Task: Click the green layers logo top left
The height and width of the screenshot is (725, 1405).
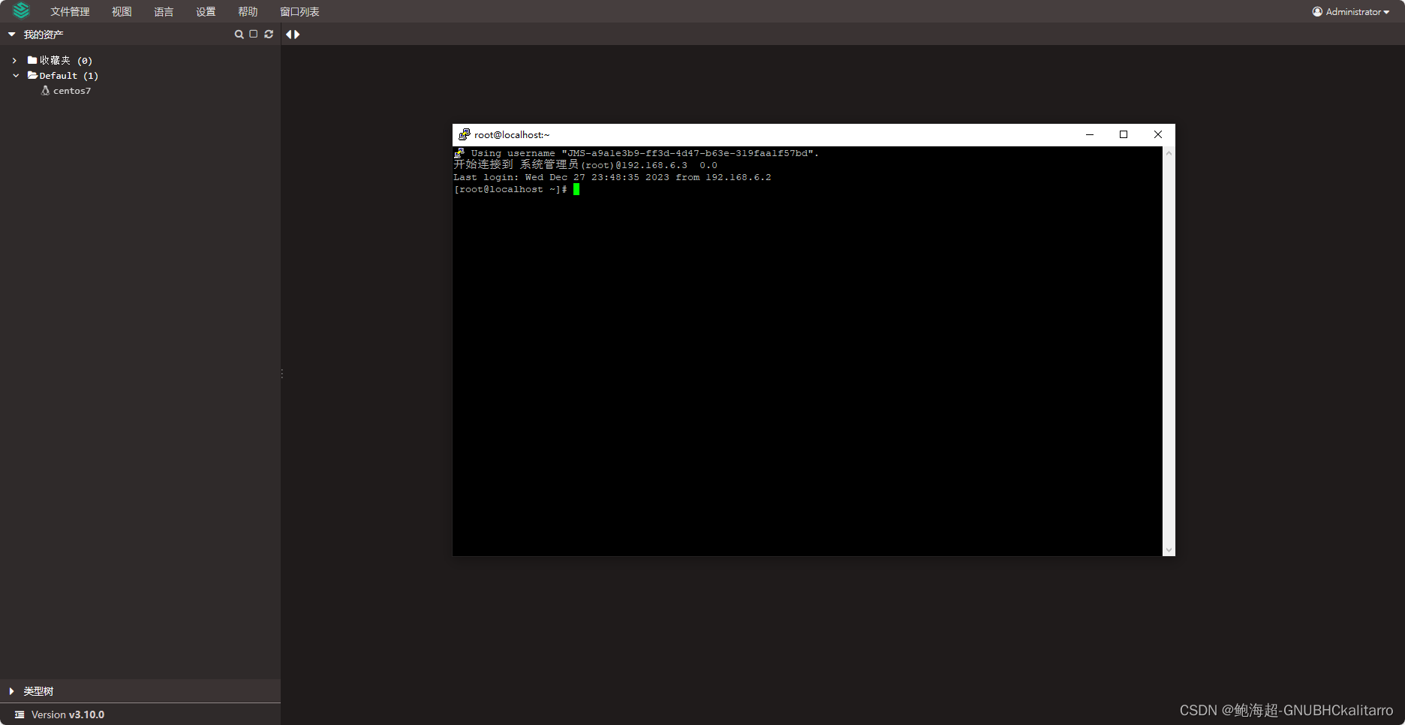Action: 20,11
